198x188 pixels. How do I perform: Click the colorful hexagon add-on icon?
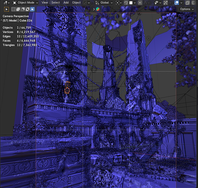click(x=97, y=9)
